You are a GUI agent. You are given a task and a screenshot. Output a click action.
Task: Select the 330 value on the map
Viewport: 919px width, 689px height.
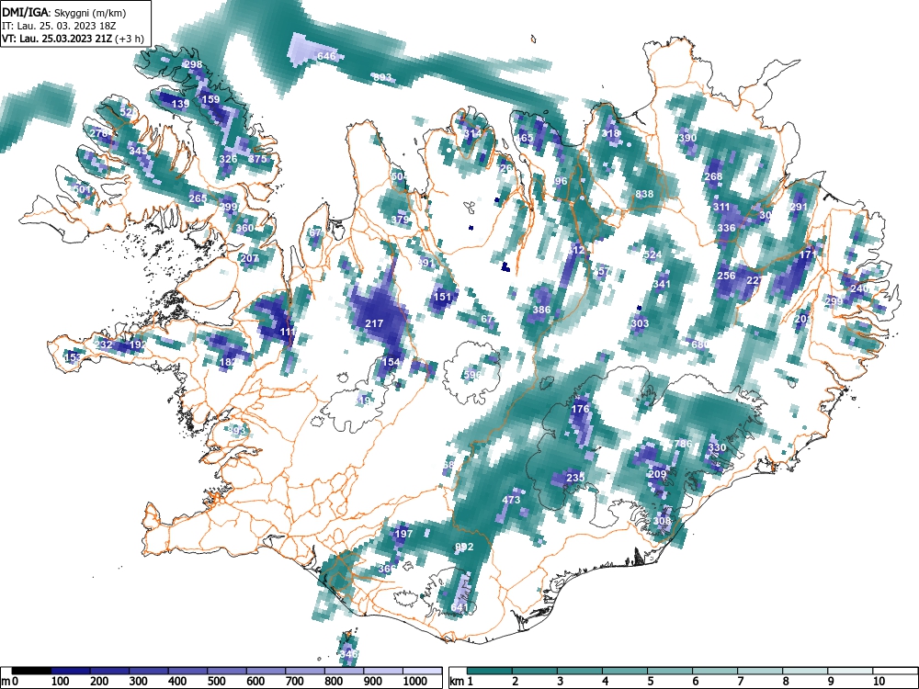click(717, 447)
